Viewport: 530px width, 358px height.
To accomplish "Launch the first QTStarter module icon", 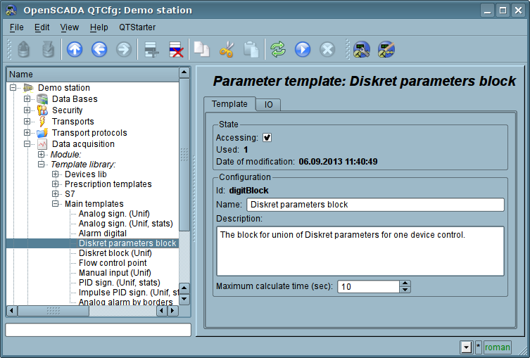I will [361, 50].
